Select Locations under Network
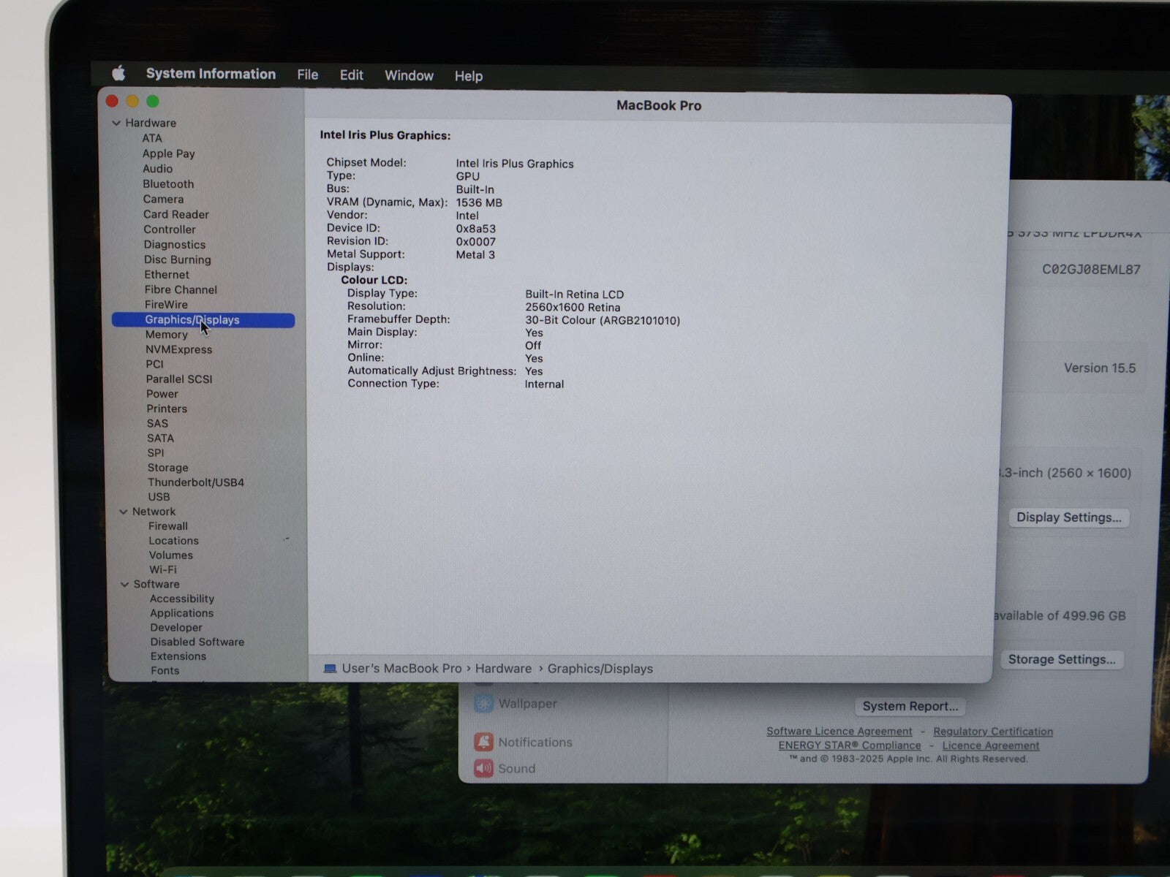 [173, 541]
